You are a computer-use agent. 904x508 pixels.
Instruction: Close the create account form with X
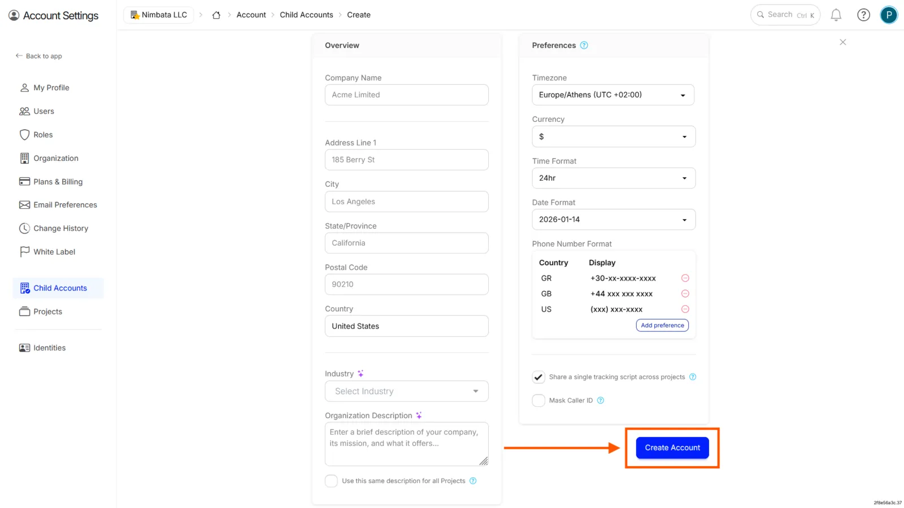pos(842,42)
